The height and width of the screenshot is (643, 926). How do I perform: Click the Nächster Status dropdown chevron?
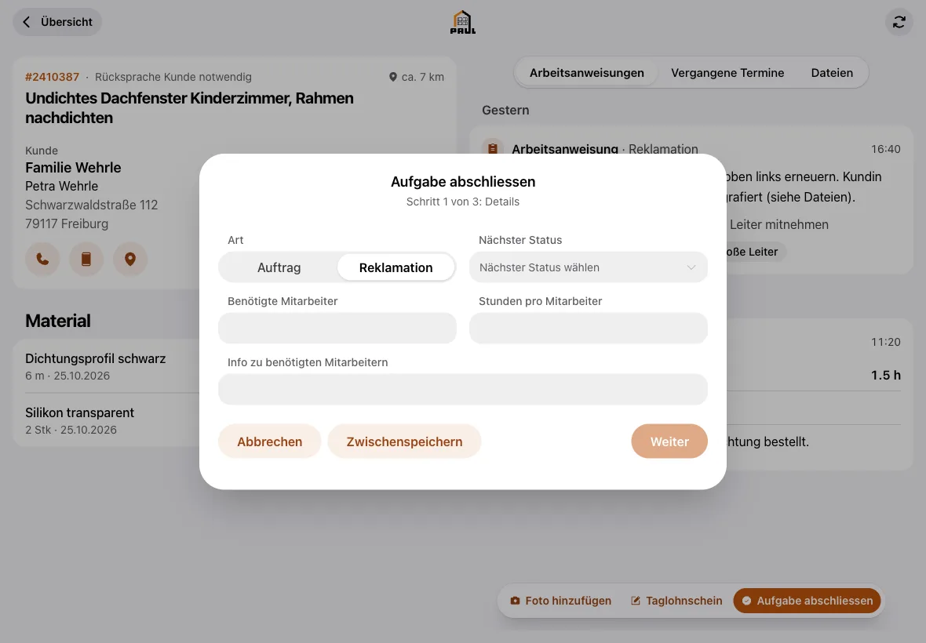[x=691, y=267]
